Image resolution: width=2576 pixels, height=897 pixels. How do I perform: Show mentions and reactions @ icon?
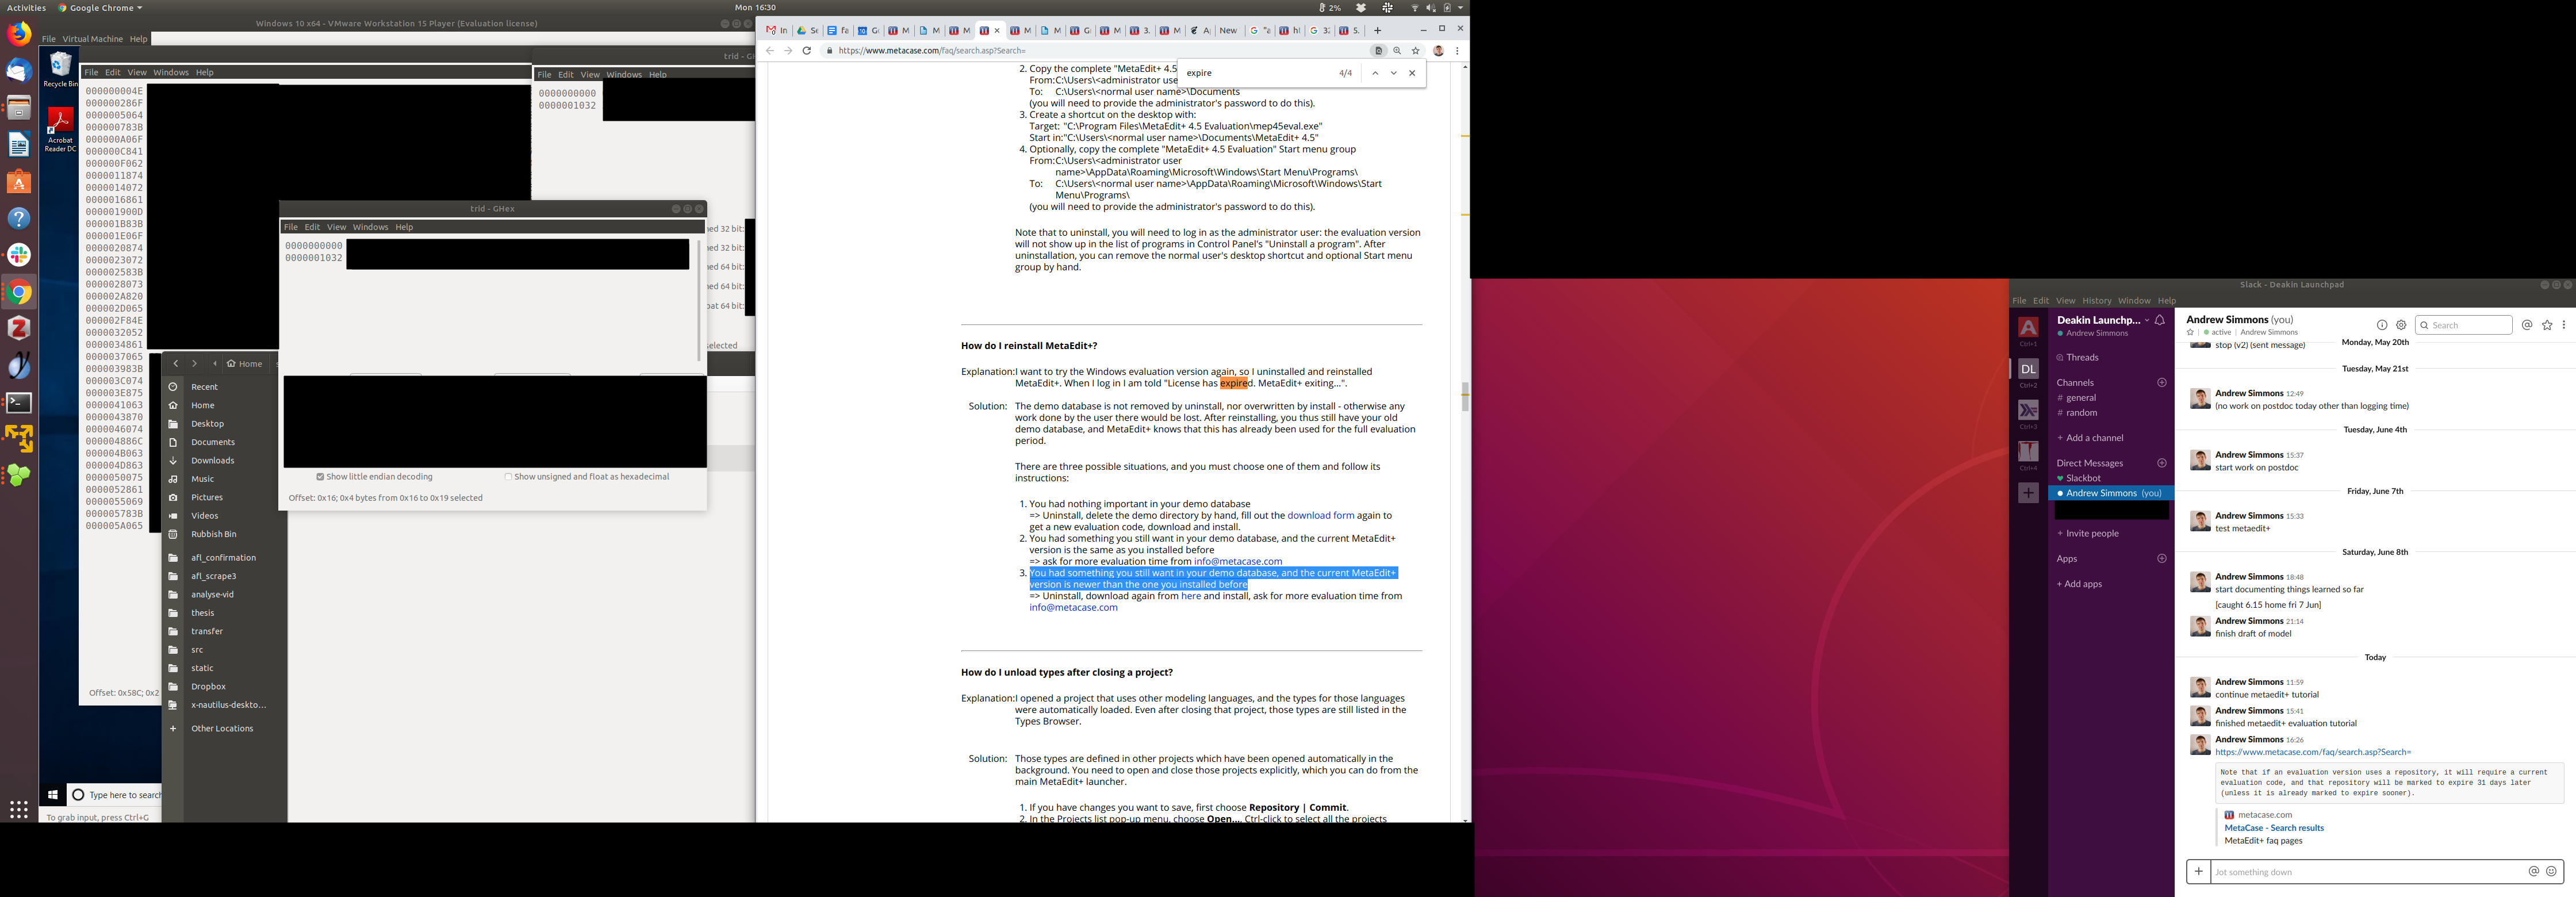[2527, 325]
